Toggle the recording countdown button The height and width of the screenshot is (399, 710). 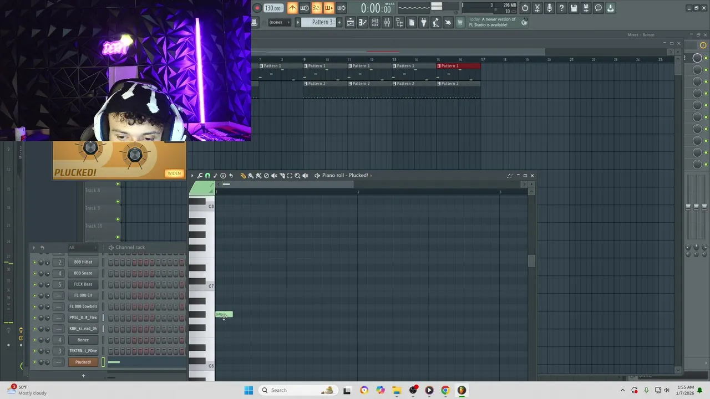click(316, 8)
